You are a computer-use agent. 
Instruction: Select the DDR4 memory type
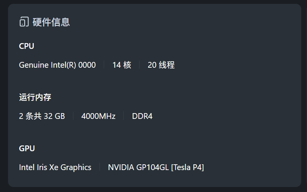pos(142,116)
